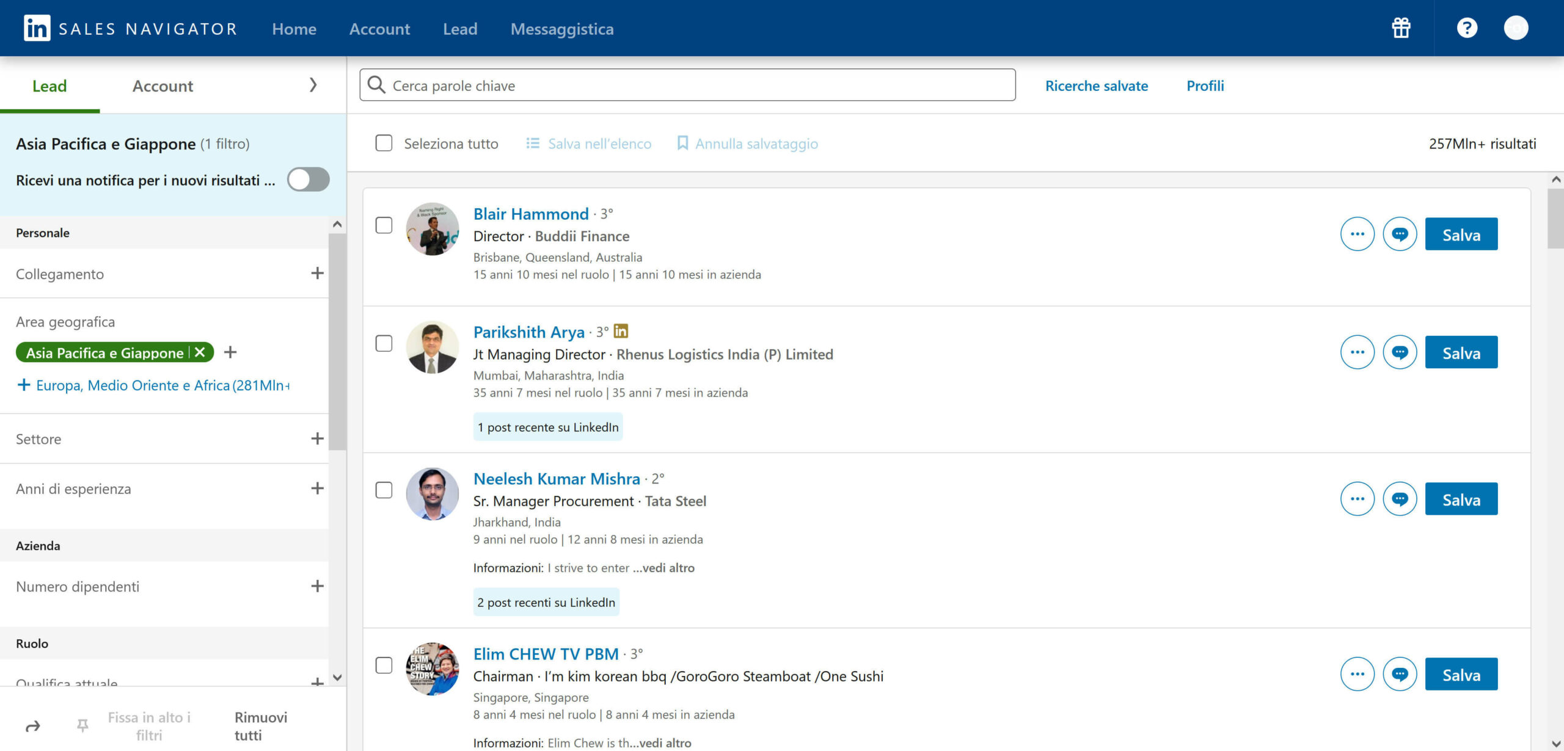The height and width of the screenshot is (751, 1564).
Task: Open Account in top navigation
Action: 379,29
